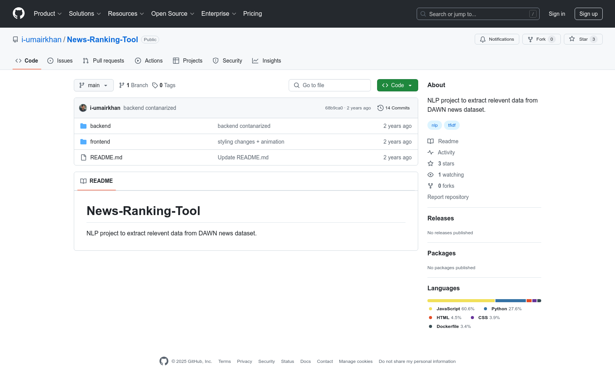Viewport: 615px width, 384px height.
Task: Click the Readme book icon in About
Action: [x=430, y=141]
